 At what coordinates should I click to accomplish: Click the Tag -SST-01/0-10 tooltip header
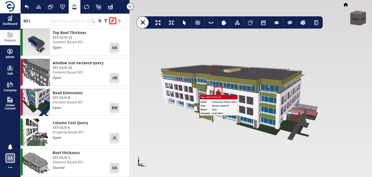[219, 97]
